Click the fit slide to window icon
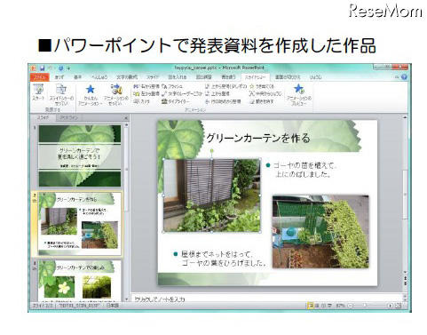Image resolution: width=427 pixels, height=335 pixels. click(x=398, y=306)
